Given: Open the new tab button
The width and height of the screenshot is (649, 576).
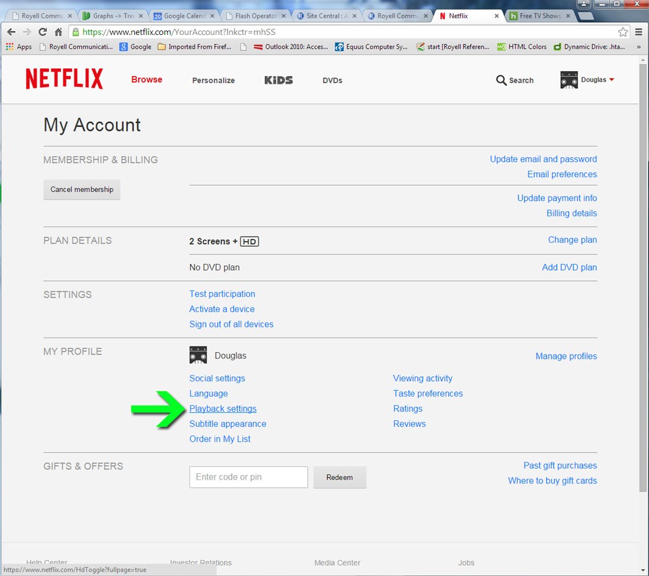Looking at the screenshot, I should pos(585,16).
